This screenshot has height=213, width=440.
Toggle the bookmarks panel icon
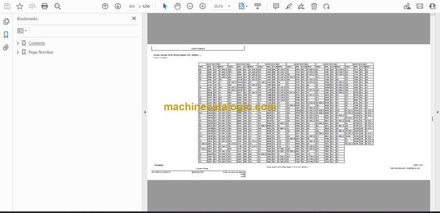coord(6,35)
